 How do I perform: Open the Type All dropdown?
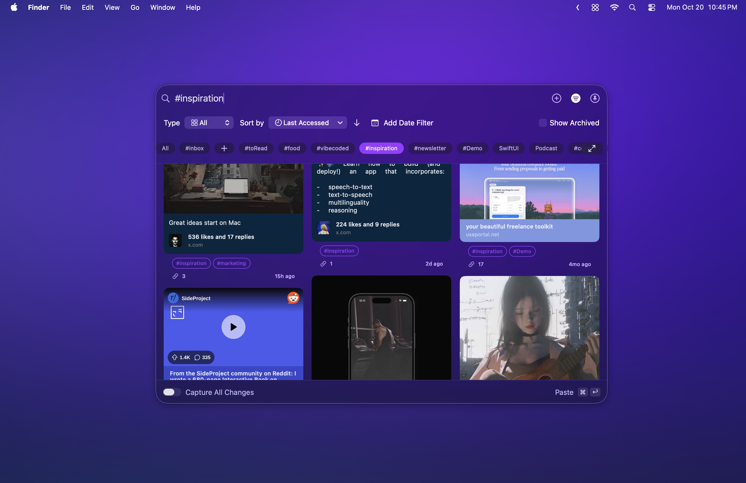tap(209, 123)
